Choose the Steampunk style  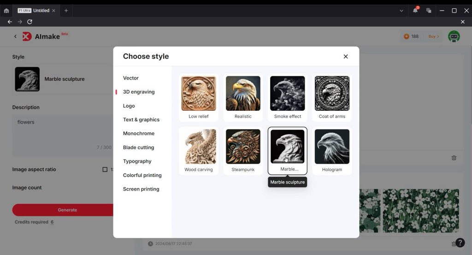243,151
